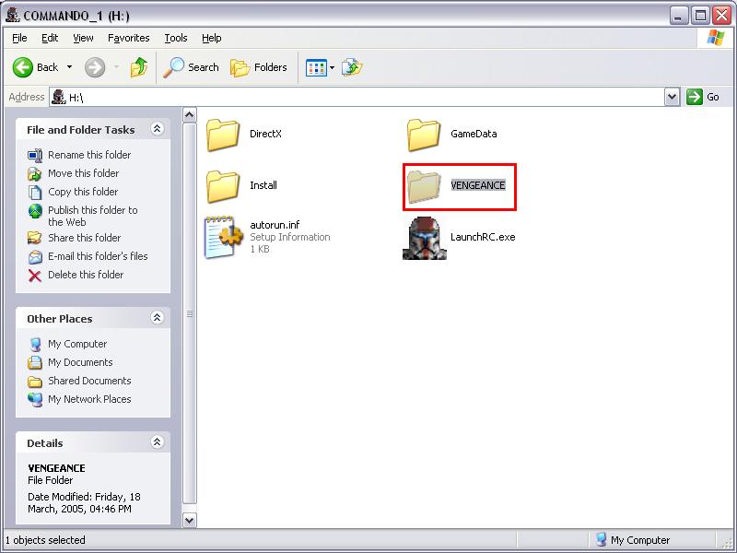737x553 pixels.
Task: Open the Favorites menu
Action: point(128,38)
